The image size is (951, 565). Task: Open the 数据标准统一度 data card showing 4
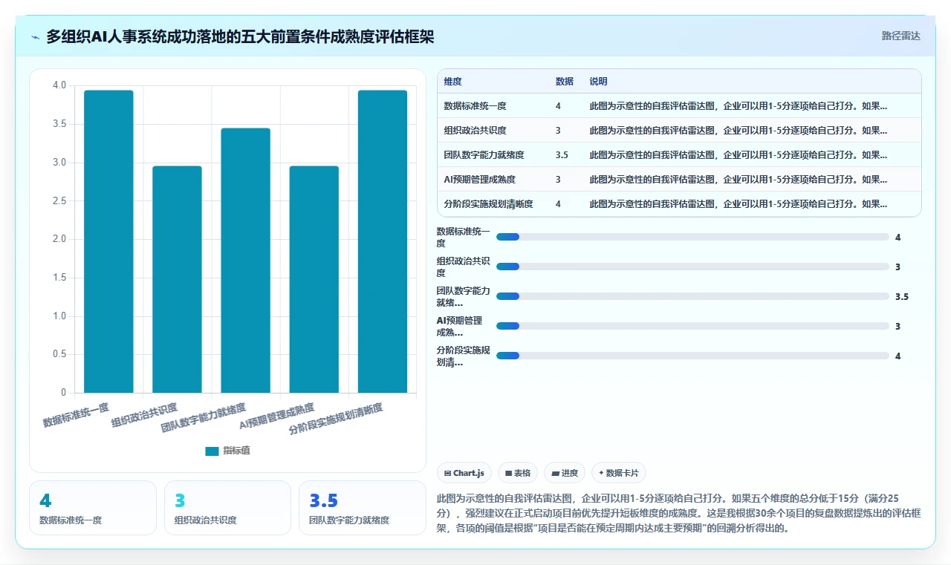[93, 508]
